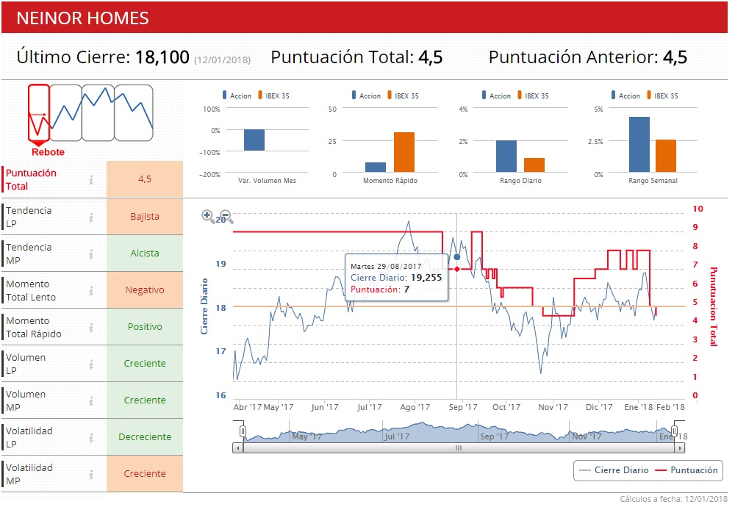Toggle Puntuación series in main legend
The image size is (735, 507).
(686, 470)
